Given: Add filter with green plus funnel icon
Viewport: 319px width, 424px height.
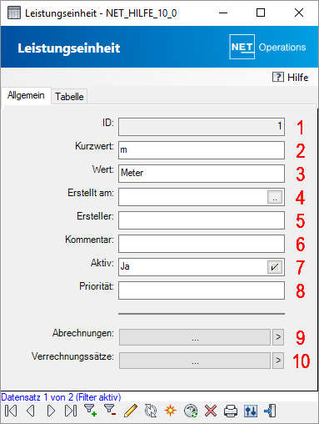Looking at the screenshot, I should tap(91, 411).
